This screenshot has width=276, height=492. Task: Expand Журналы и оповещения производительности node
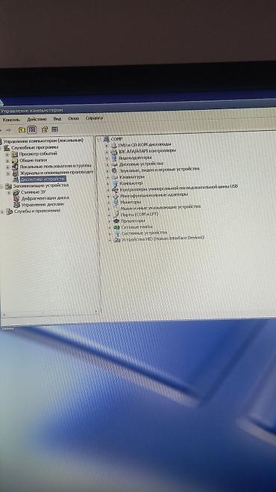(x=7, y=173)
